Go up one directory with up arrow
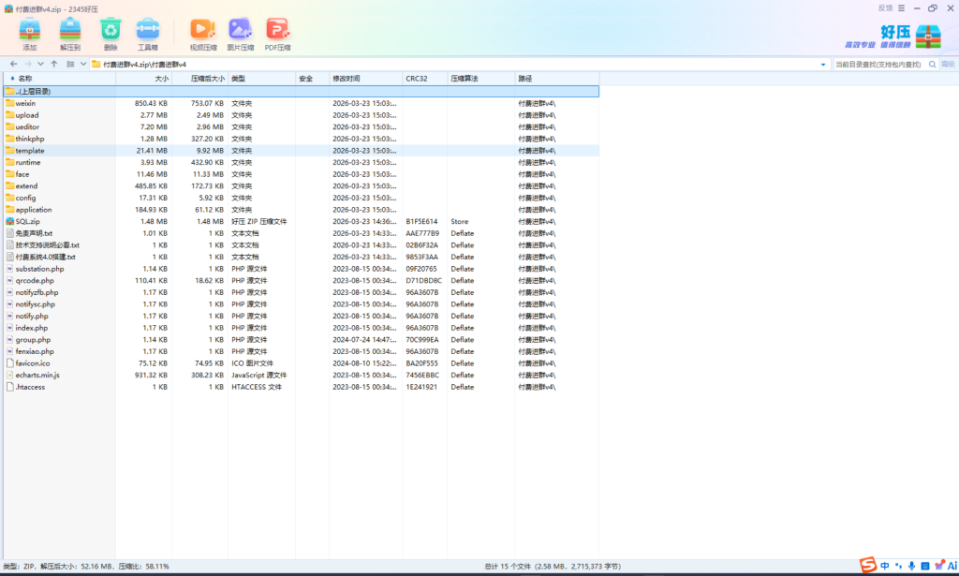959x576 pixels. pyautogui.click(x=54, y=65)
